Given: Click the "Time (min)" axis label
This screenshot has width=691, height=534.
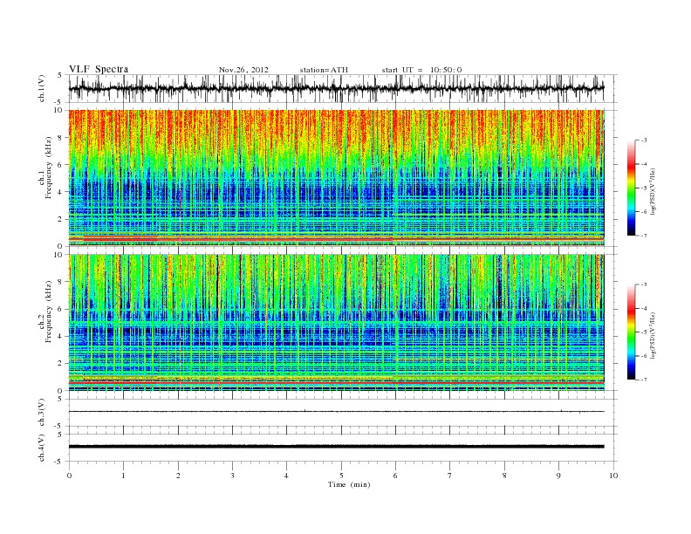Looking at the screenshot, I should (x=349, y=484).
